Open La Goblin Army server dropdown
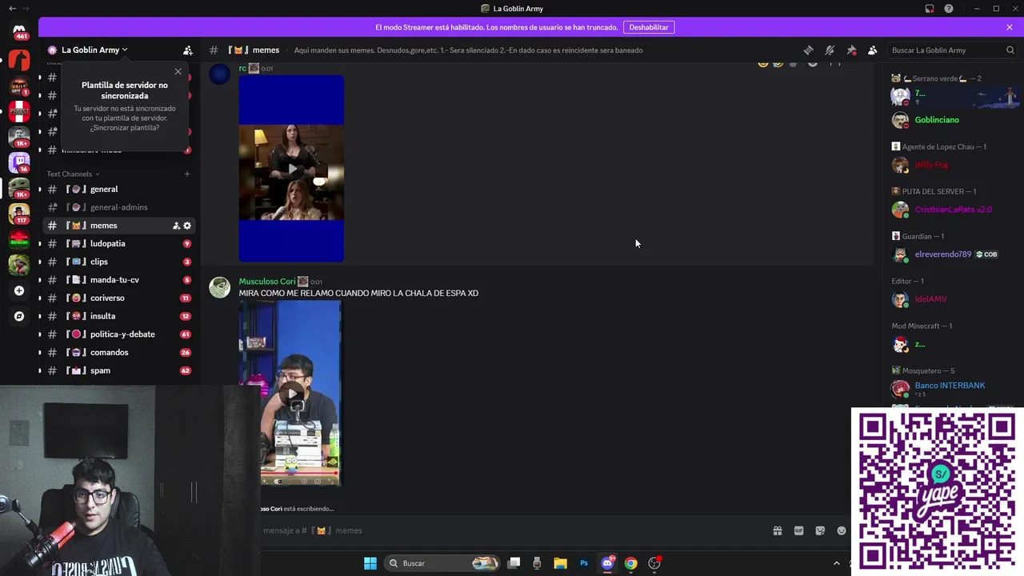This screenshot has width=1024, height=576. pyautogui.click(x=94, y=50)
